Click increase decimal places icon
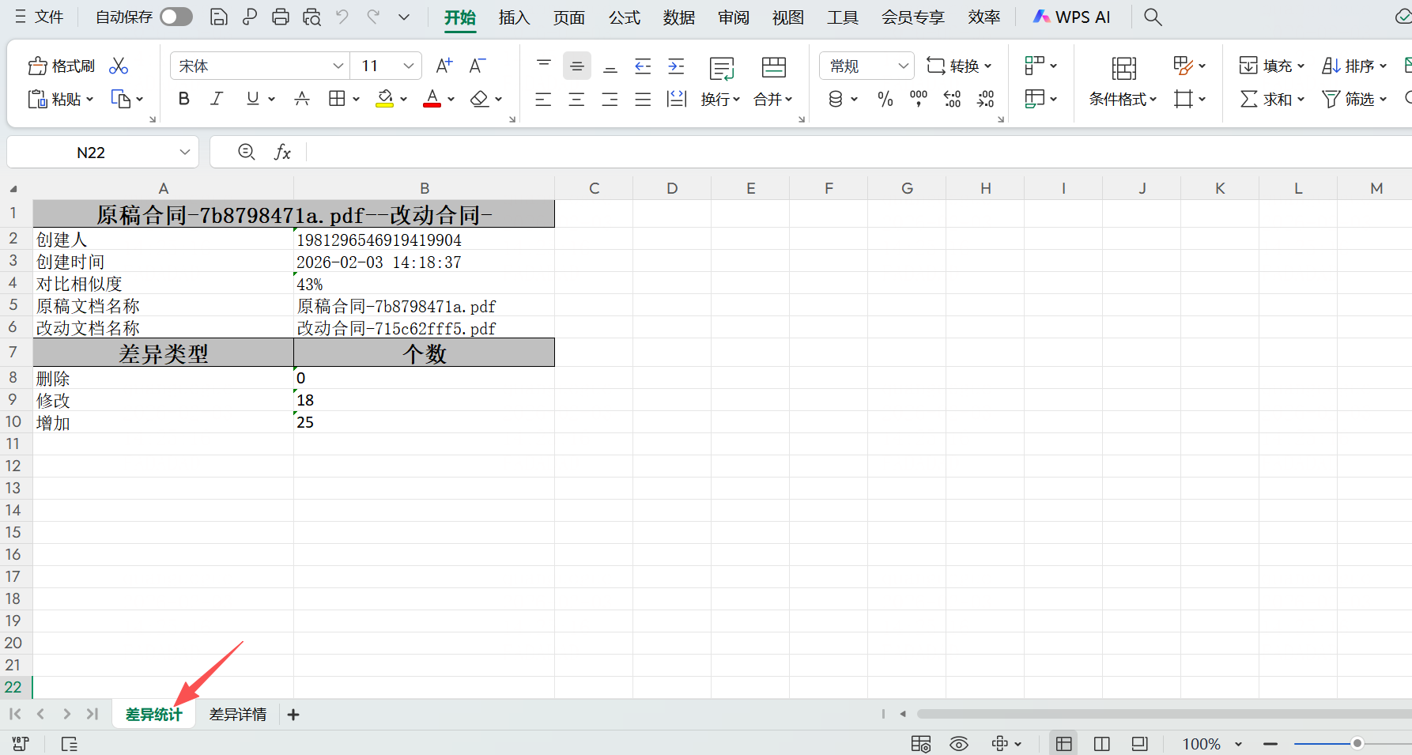 pos(953,99)
